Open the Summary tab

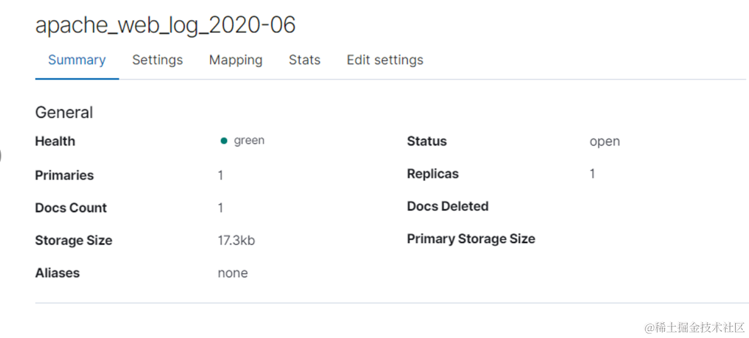[77, 60]
